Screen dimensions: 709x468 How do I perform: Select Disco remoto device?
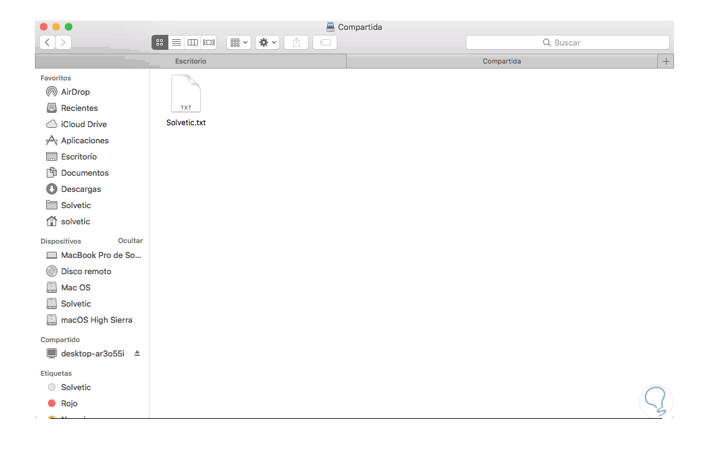pyautogui.click(x=79, y=272)
